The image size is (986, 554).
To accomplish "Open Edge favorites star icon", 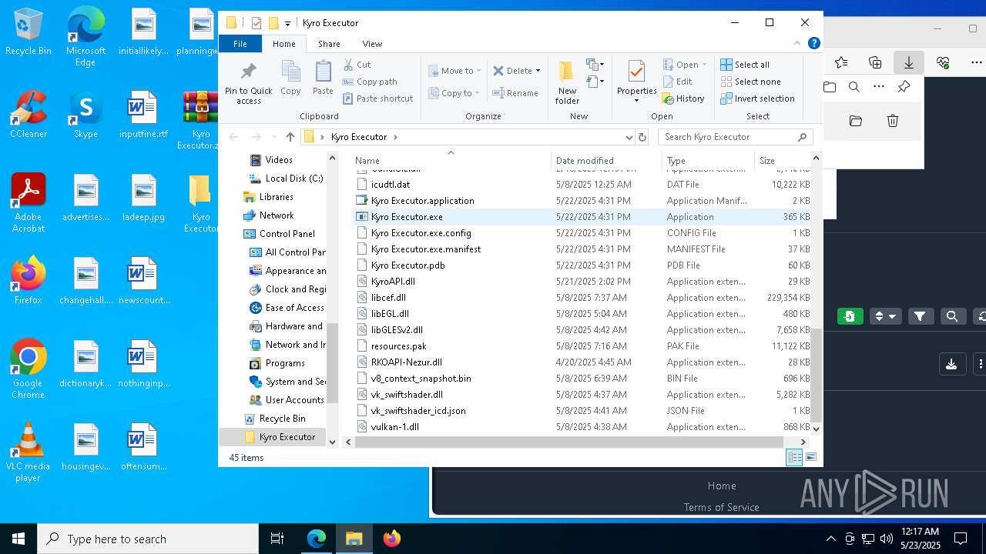I will tap(841, 62).
